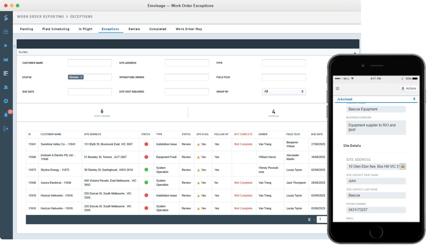Open the notifications bell with badge
Image resolution: width=431 pixels, height=250 pixels.
[6, 115]
